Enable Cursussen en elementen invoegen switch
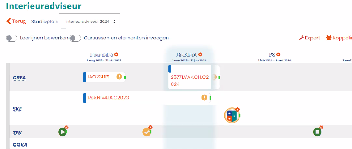Viewport: 352px width, 149px height. pyautogui.click(x=75, y=38)
